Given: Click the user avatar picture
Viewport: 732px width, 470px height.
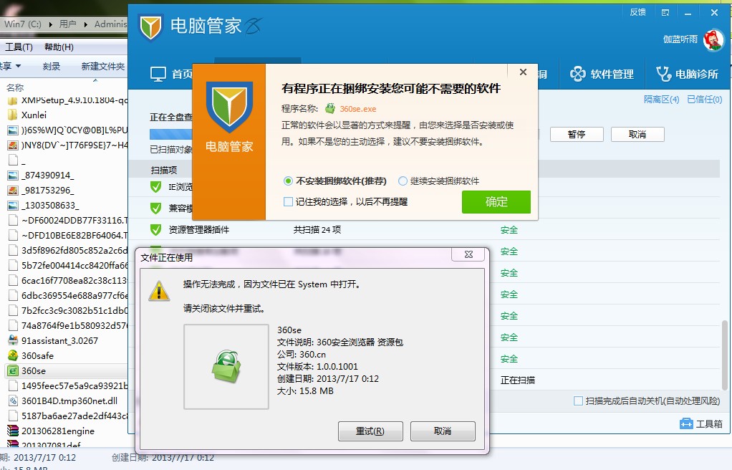Looking at the screenshot, I should click(x=713, y=39).
